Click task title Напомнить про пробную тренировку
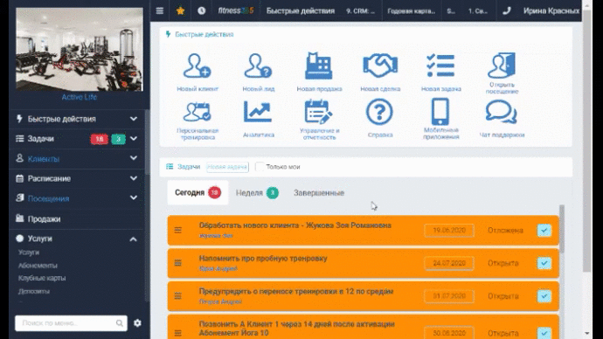Image resolution: width=603 pixels, height=339 pixels. pyautogui.click(x=263, y=259)
